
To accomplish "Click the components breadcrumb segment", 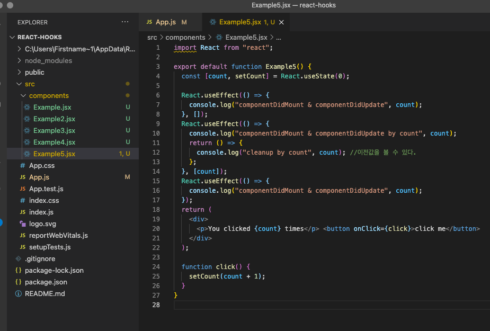I will 185,38.
